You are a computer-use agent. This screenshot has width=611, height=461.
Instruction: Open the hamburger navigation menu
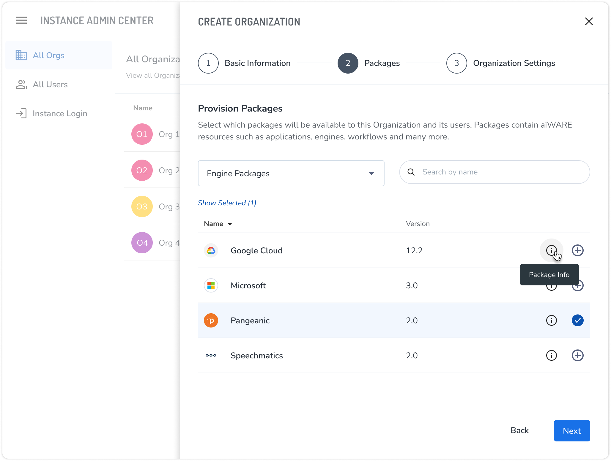click(21, 20)
